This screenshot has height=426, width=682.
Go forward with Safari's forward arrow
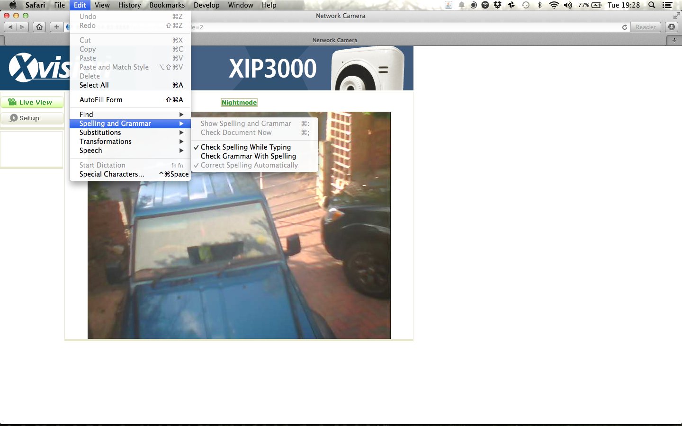point(22,27)
